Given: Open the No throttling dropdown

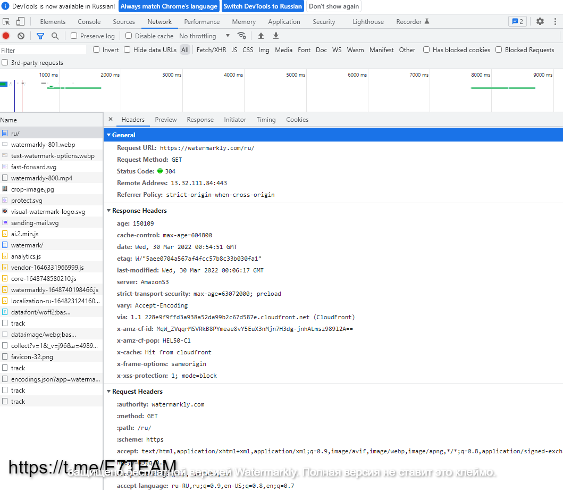Looking at the screenshot, I should [x=204, y=36].
